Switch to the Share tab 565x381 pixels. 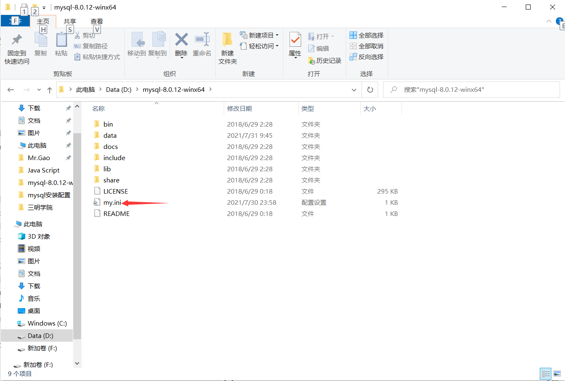click(70, 22)
